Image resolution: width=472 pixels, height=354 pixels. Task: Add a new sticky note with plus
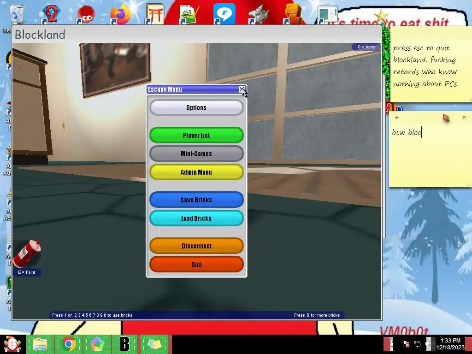[397, 118]
